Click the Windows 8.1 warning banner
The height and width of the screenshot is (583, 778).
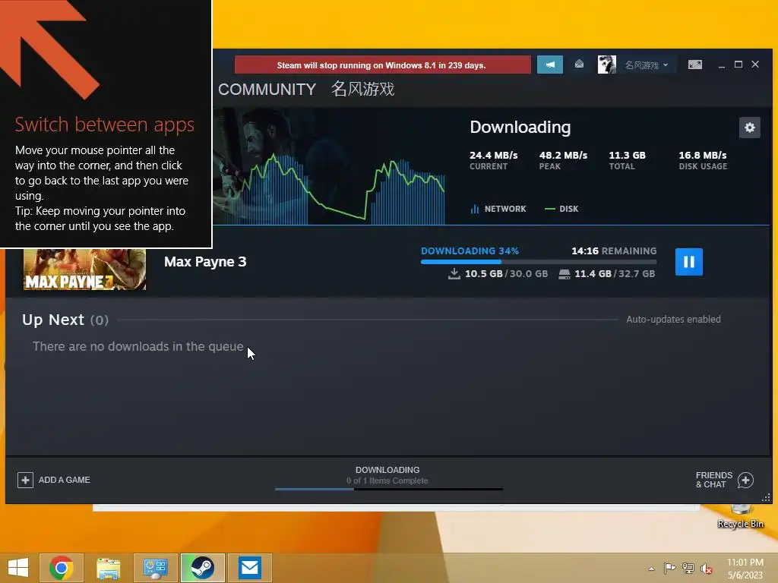(383, 65)
